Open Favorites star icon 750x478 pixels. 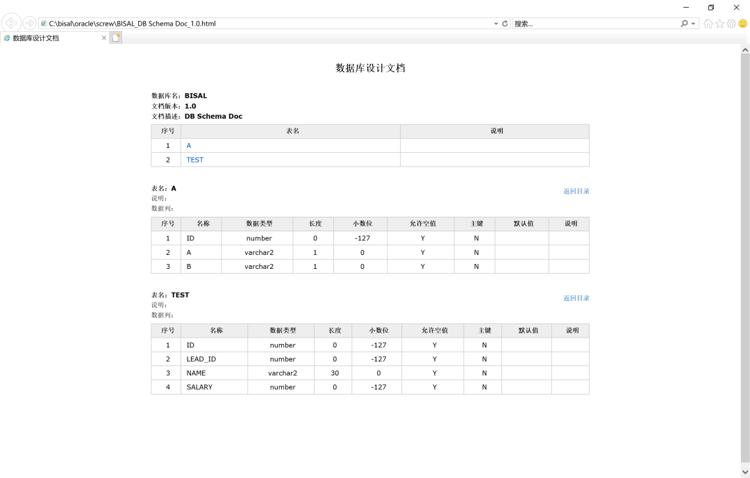(719, 24)
